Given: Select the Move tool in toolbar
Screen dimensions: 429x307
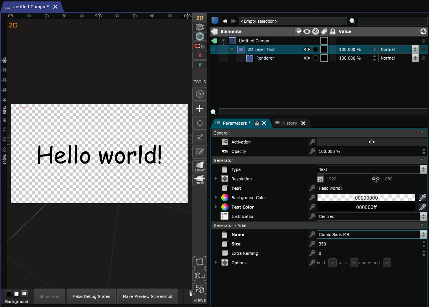Looking at the screenshot, I should tap(200, 109).
